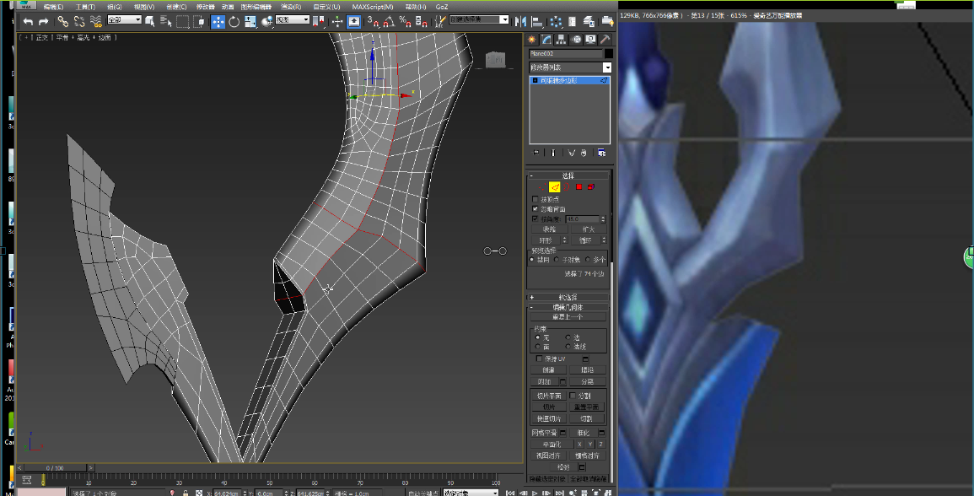The height and width of the screenshot is (496, 974).
Task: Activate the Select and Scale tool
Action: [x=250, y=22]
